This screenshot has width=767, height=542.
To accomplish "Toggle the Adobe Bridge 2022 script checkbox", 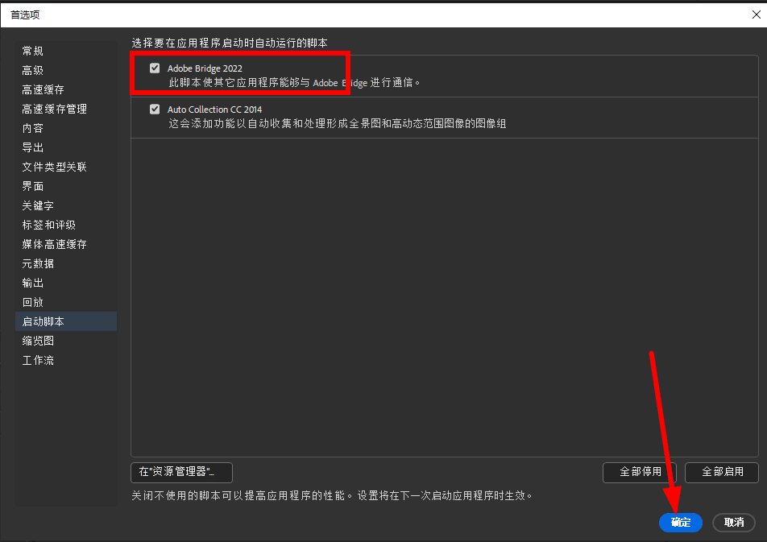I will pos(155,68).
